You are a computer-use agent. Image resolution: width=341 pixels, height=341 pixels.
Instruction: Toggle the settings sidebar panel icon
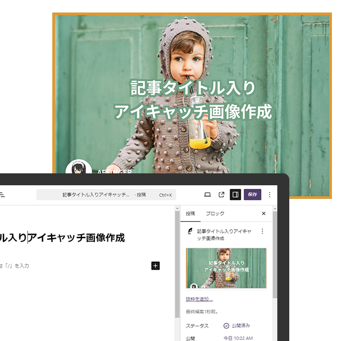tap(235, 194)
